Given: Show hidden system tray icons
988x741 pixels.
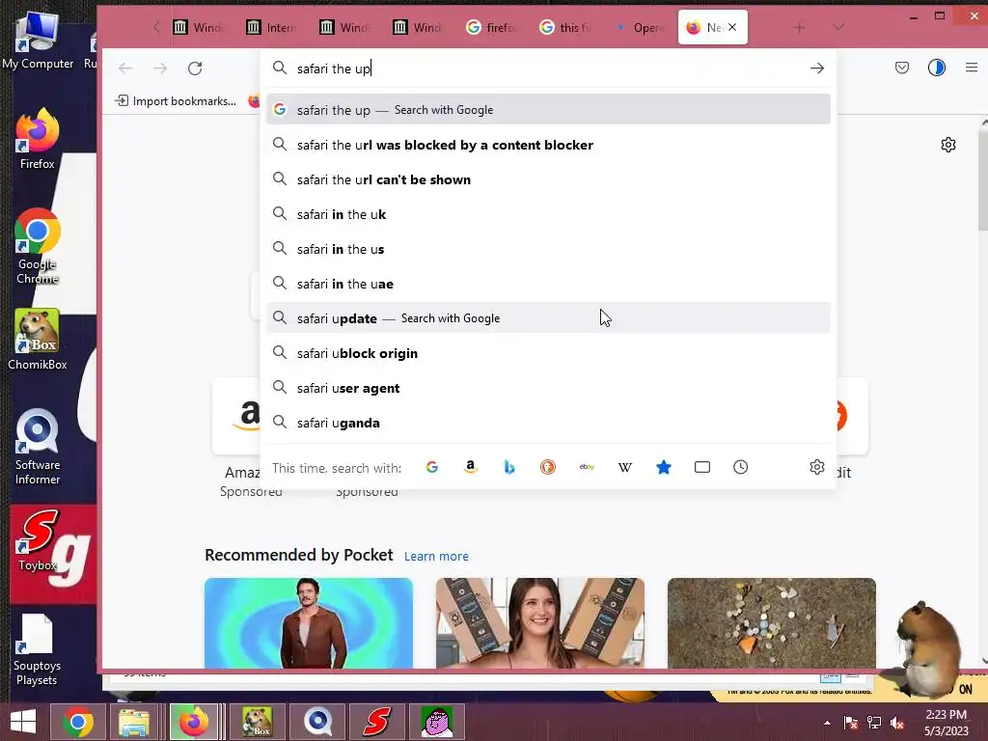Looking at the screenshot, I should click(x=827, y=723).
